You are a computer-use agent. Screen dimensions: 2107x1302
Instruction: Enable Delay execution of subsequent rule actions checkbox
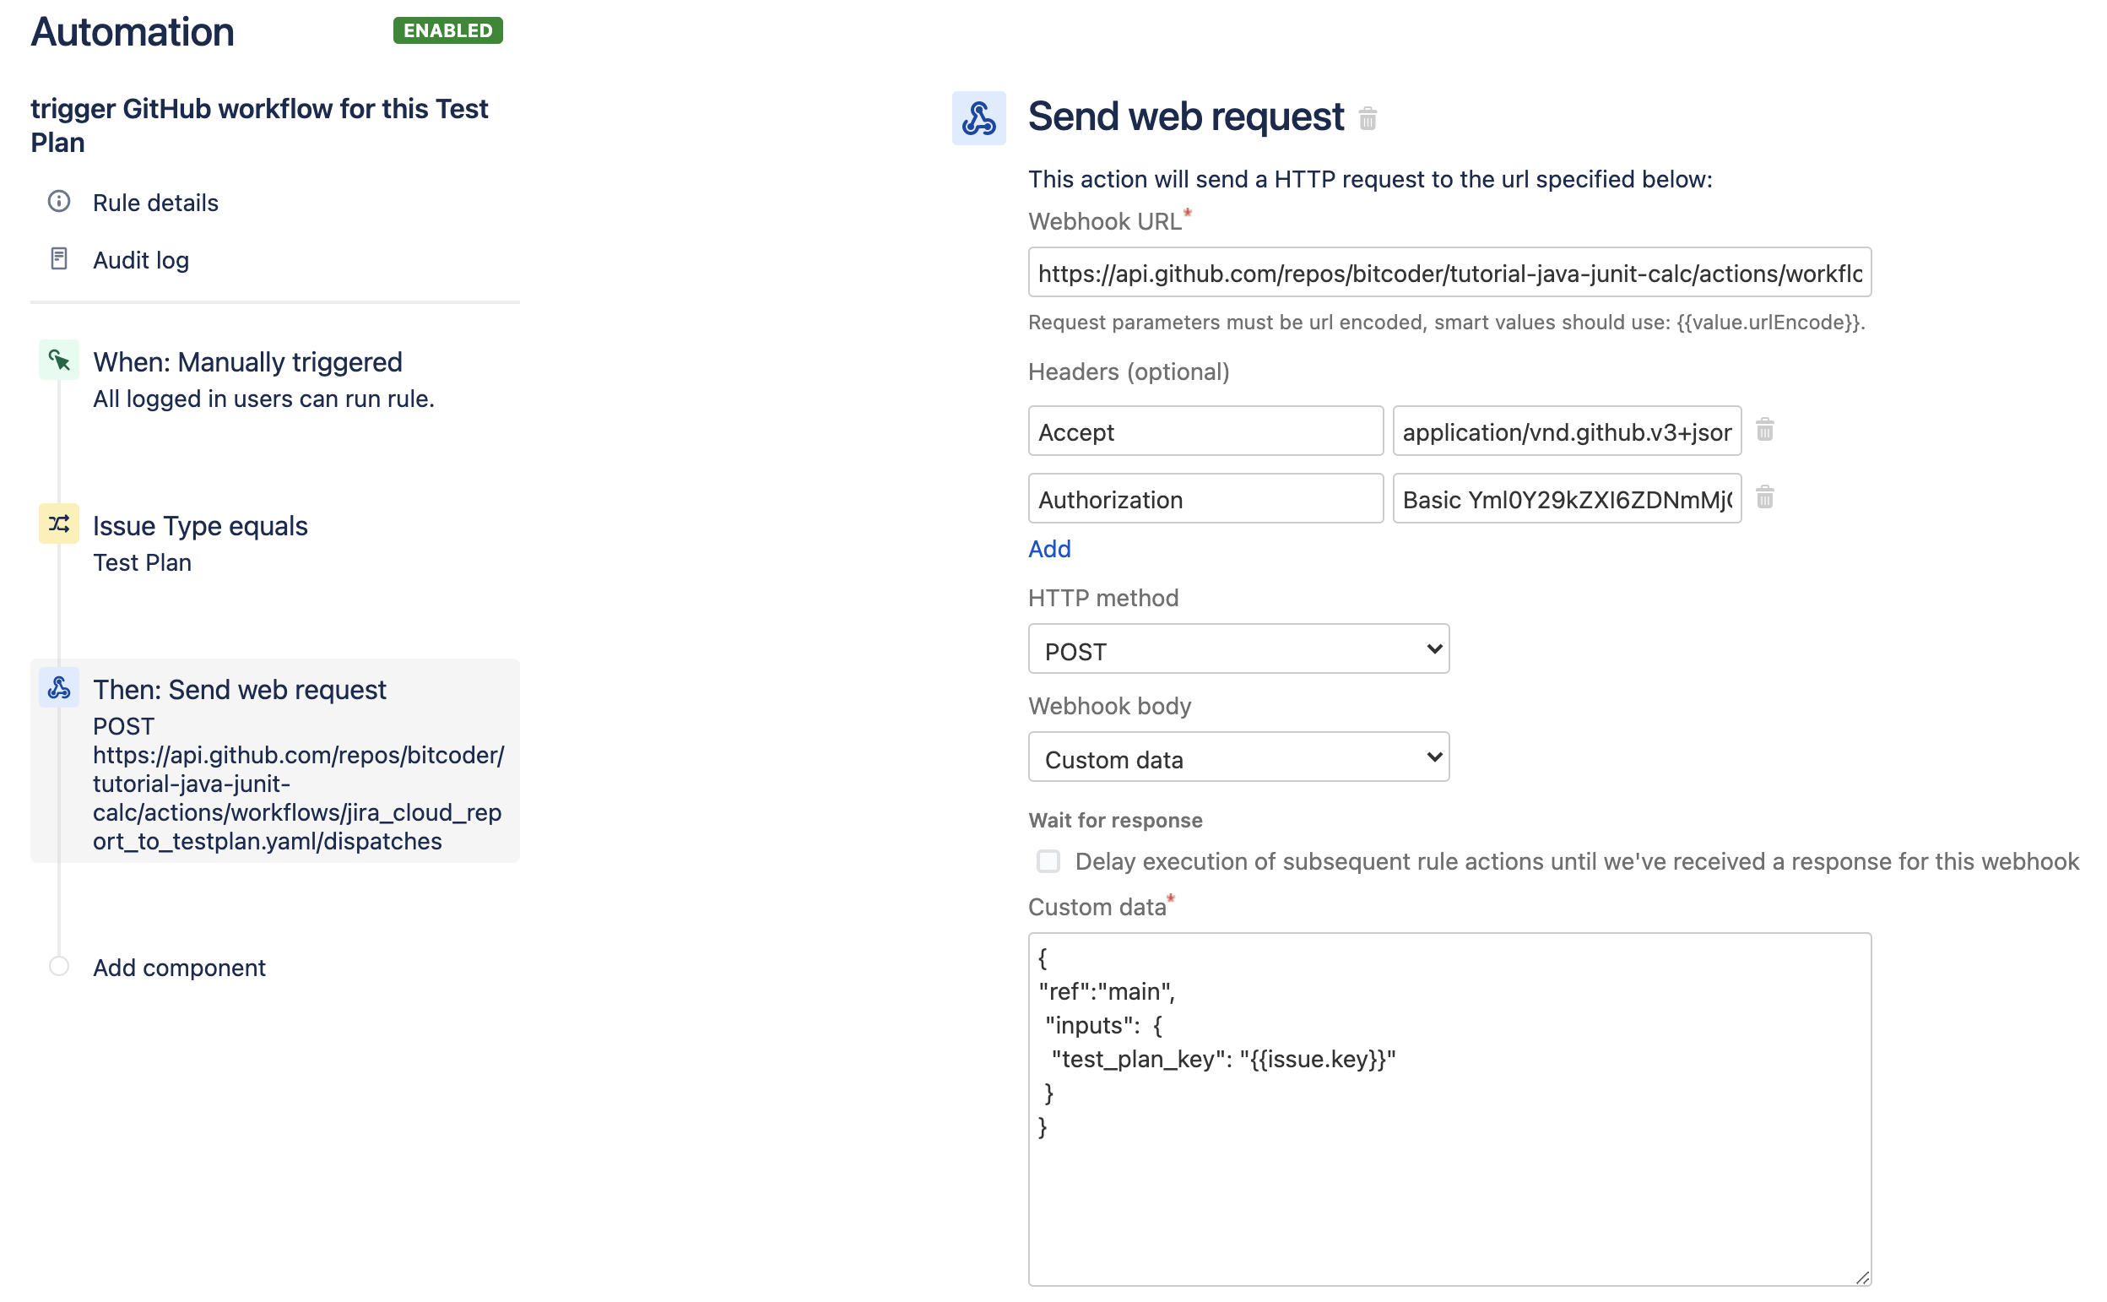point(1048,861)
